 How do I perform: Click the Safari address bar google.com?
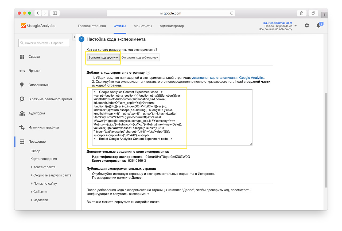click(x=171, y=13)
